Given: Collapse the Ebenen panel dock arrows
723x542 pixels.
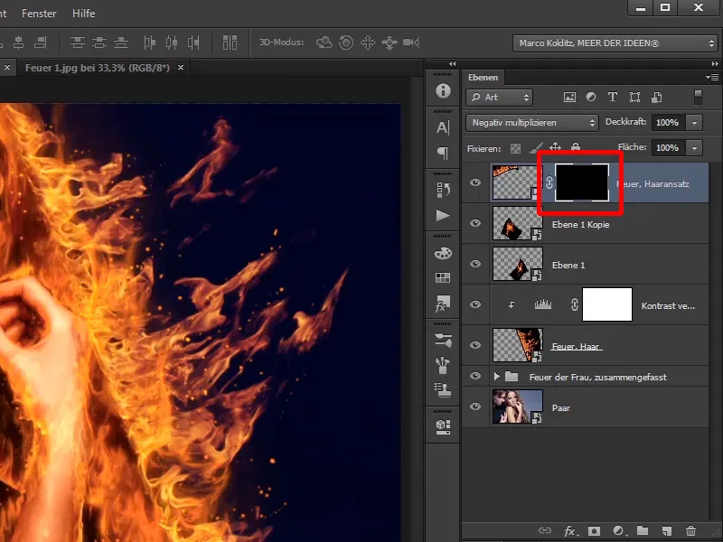Looking at the screenshot, I should [x=715, y=63].
